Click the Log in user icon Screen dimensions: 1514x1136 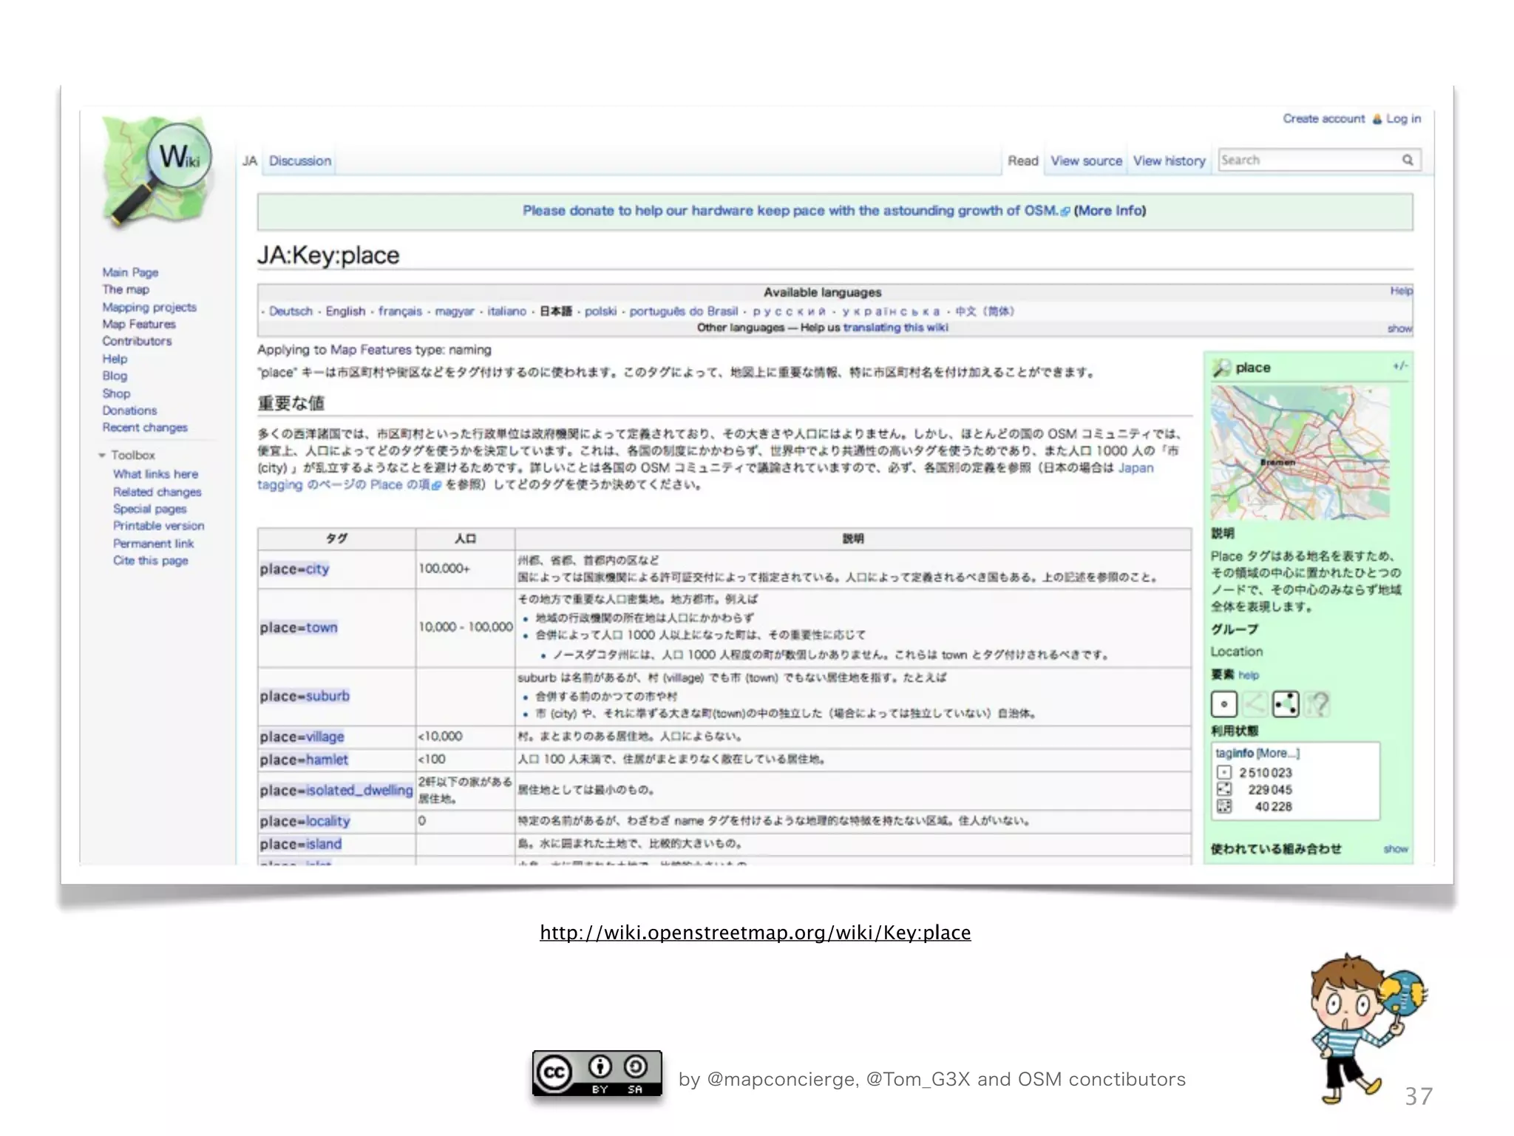(x=1377, y=119)
